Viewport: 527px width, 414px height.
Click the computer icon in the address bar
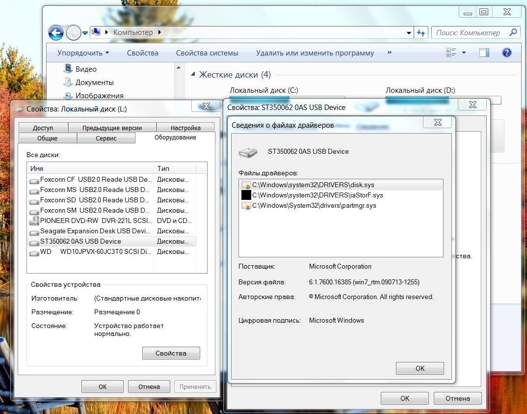pos(96,32)
